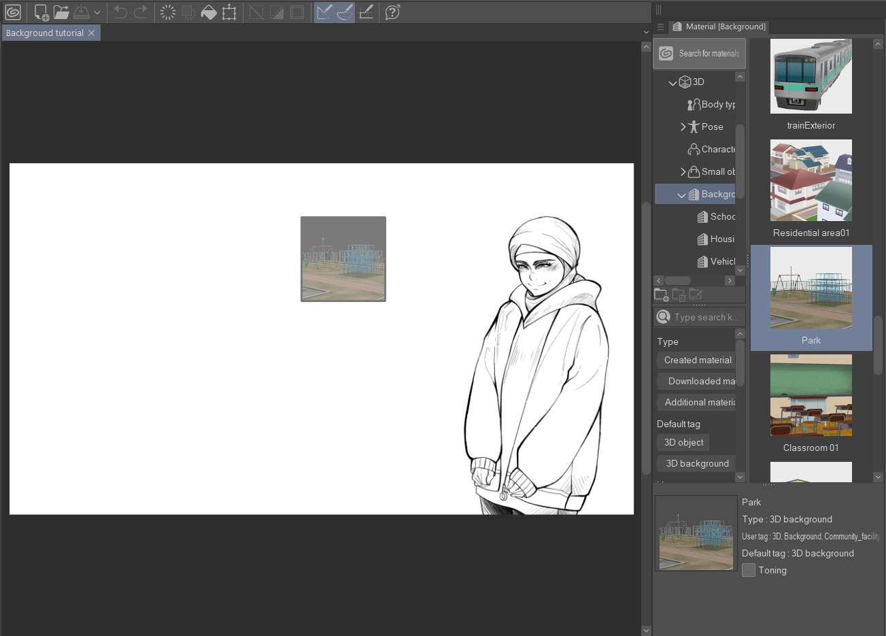Click Search for materials button
The image size is (886, 636).
click(699, 53)
